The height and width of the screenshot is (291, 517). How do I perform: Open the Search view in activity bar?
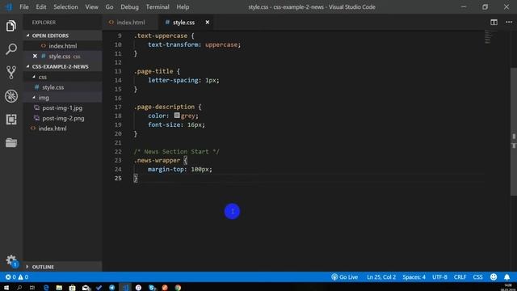tap(11, 49)
